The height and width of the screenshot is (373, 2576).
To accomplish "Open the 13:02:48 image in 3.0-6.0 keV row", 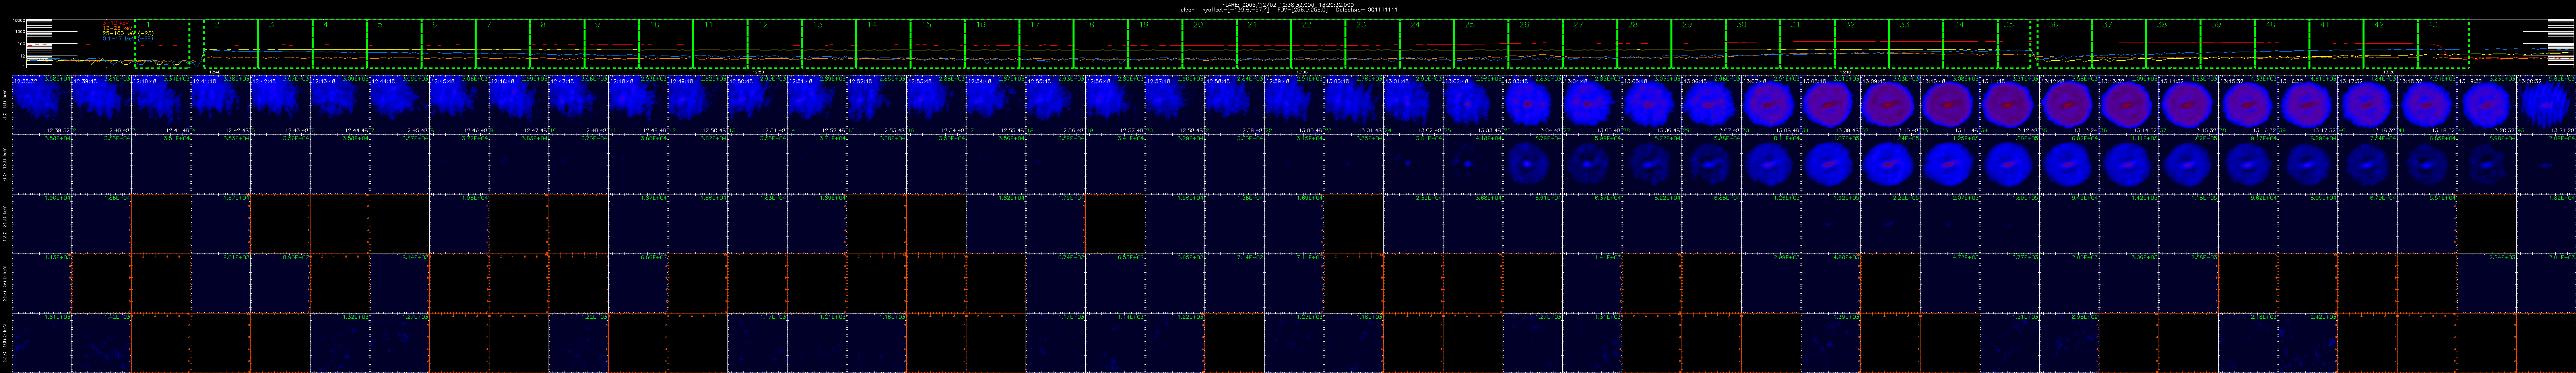I will [1473, 105].
